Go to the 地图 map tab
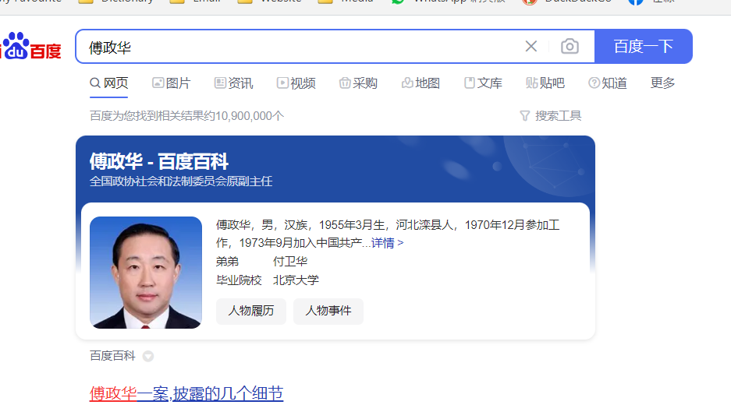Image resolution: width=731 pixels, height=405 pixels. point(421,83)
